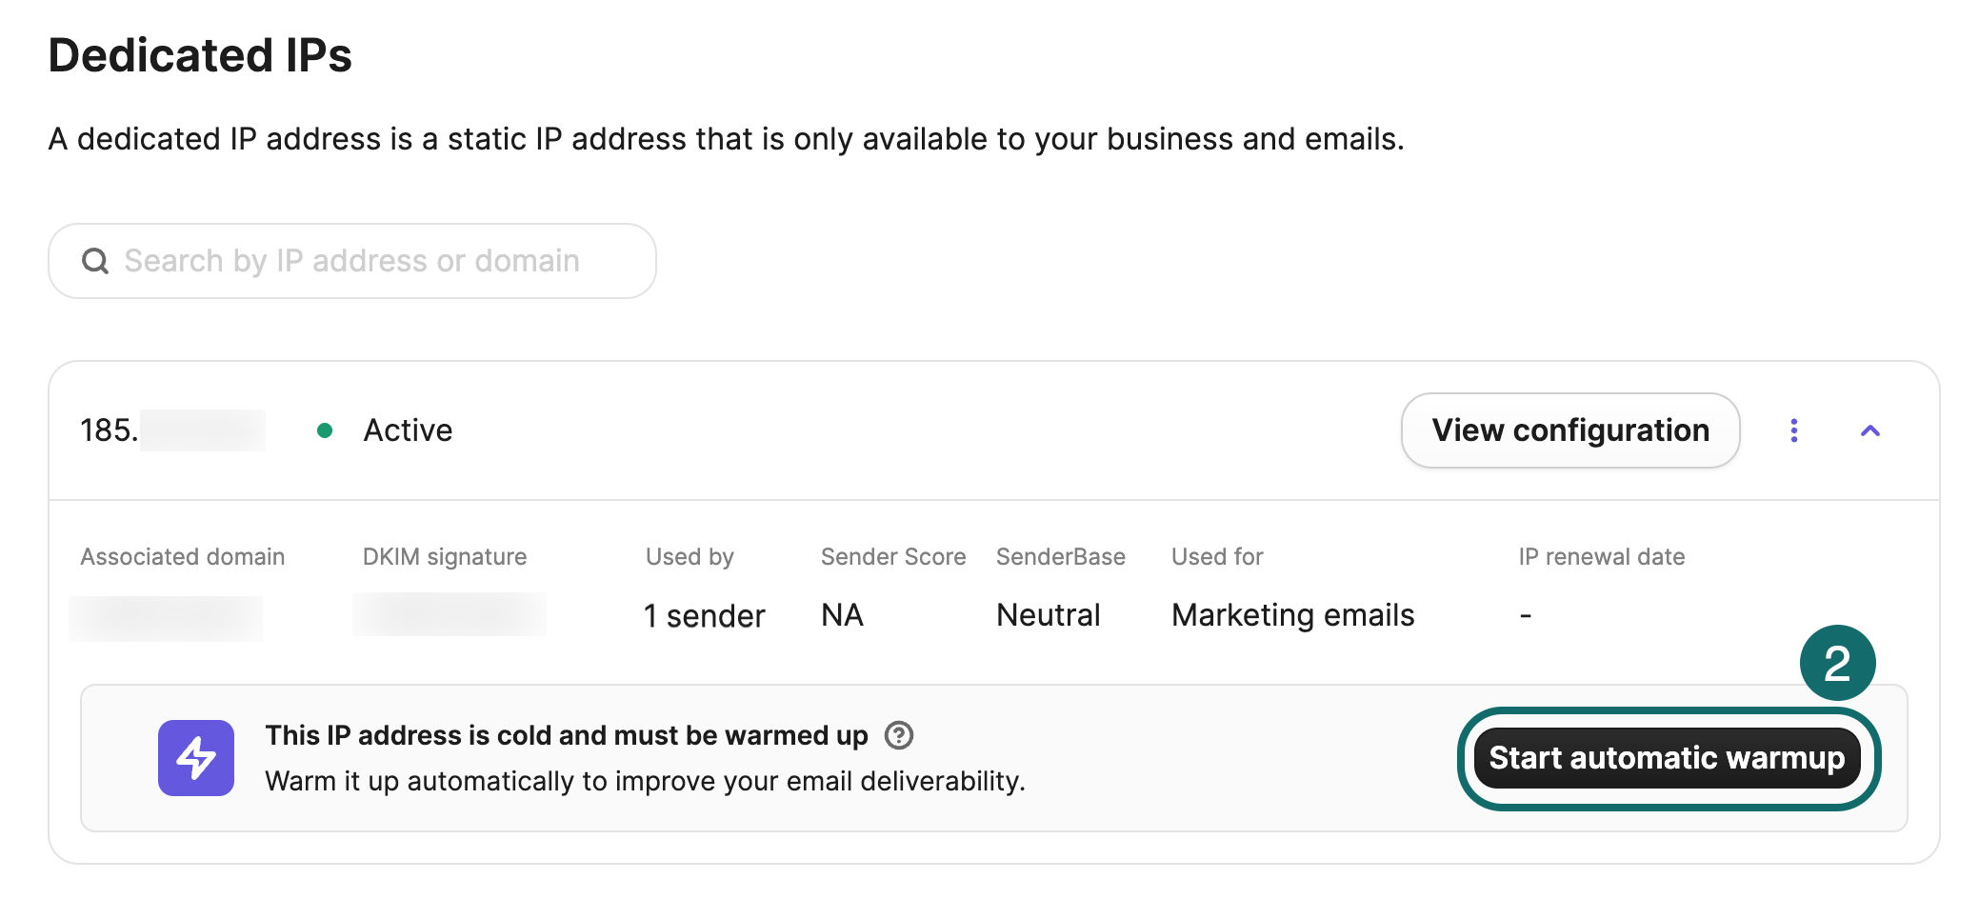The width and height of the screenshot is (1979, 899).
Task: Click the Active status label
Action: coord(408,430)
